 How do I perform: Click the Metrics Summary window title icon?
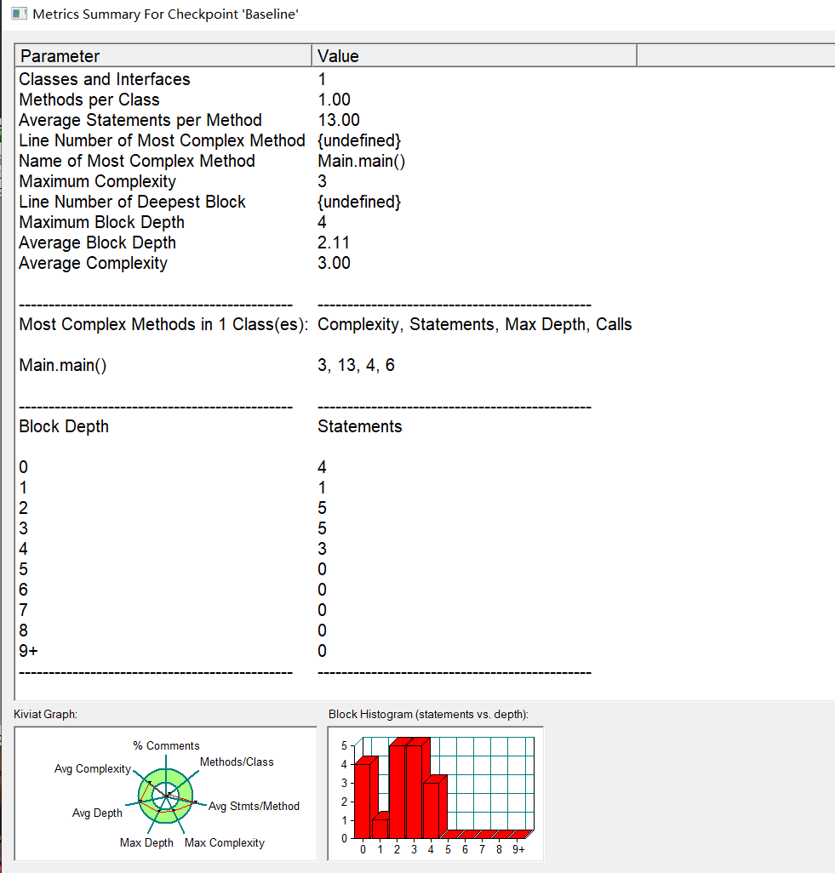(x=19, y=14)
